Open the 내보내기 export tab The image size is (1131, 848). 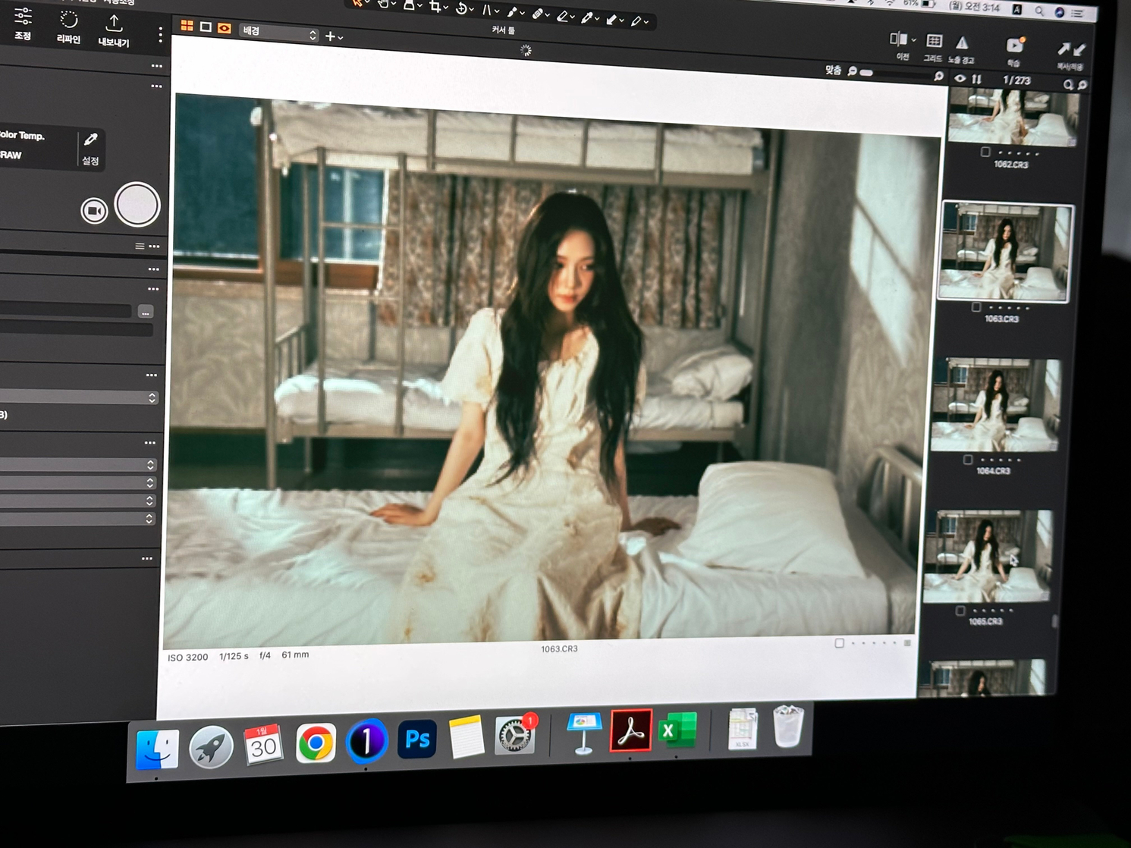(x=114, y=31)
